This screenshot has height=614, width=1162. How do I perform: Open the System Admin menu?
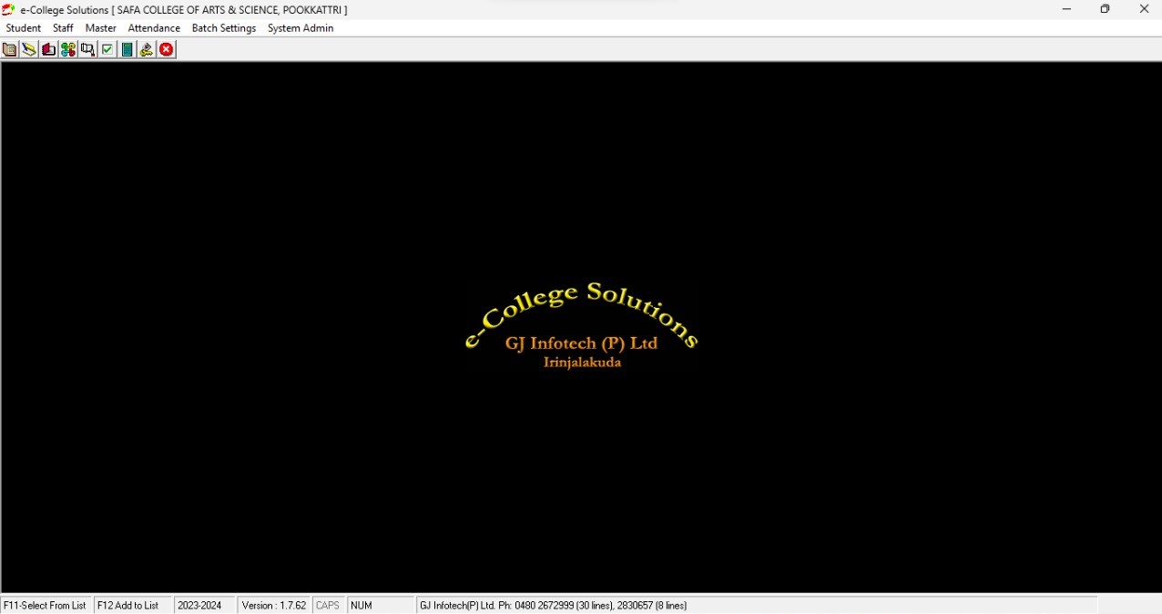point(301,28)
